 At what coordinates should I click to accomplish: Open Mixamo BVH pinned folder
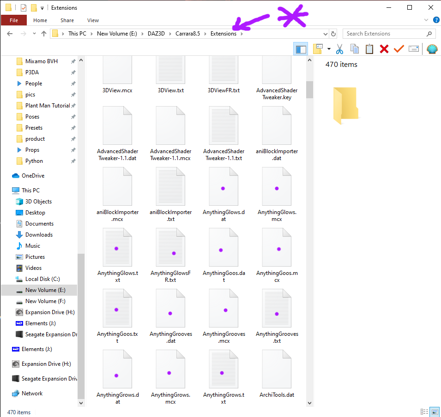42,61
